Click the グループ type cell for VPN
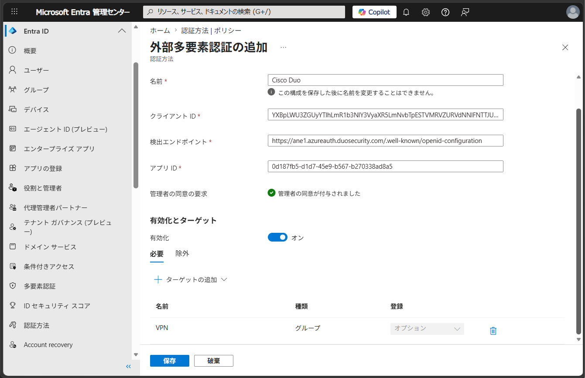The image size is (585, 378). [x=308, y=328]
